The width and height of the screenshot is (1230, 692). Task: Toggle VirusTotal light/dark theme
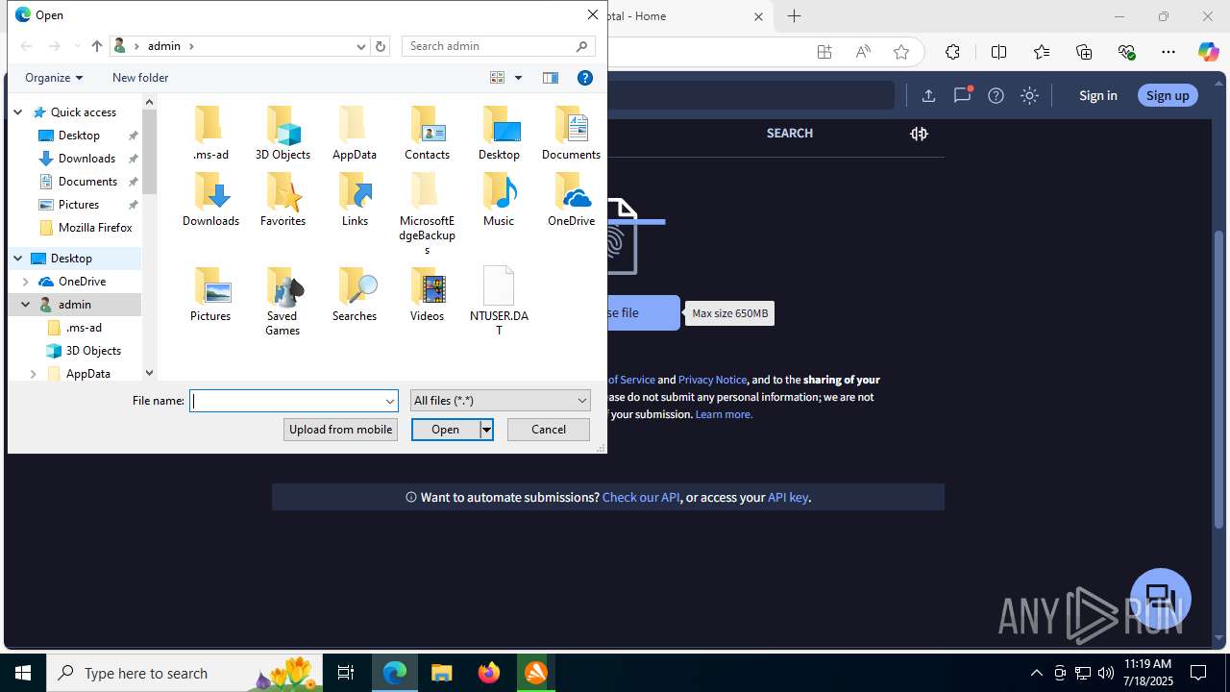[x=1029, y=95]
